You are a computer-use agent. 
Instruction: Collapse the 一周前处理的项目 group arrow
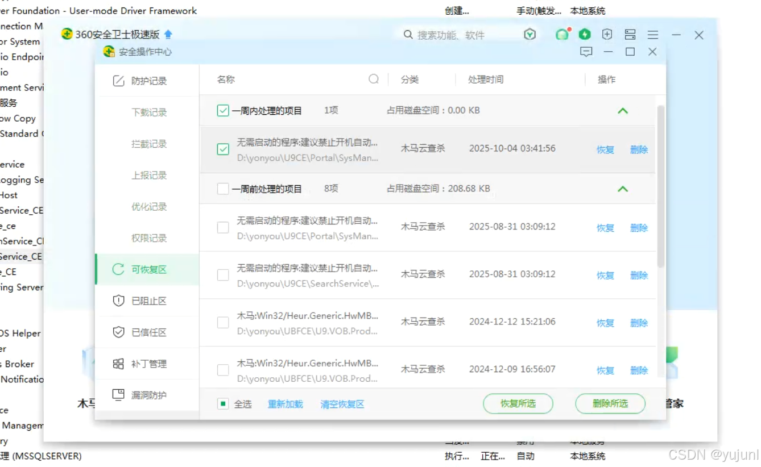(623, 189)
